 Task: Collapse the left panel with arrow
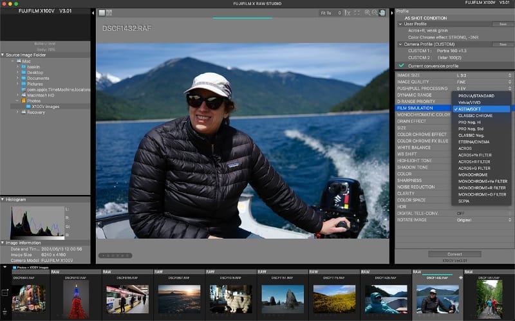pyautogui.click(x=93, y=13)
